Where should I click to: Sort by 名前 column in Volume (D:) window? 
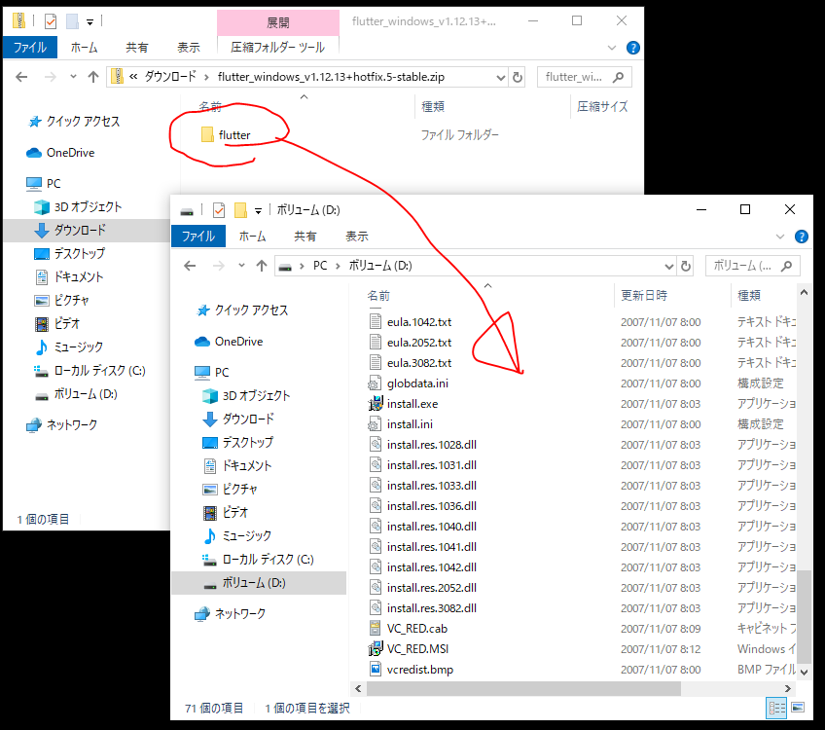pos(378,296)
